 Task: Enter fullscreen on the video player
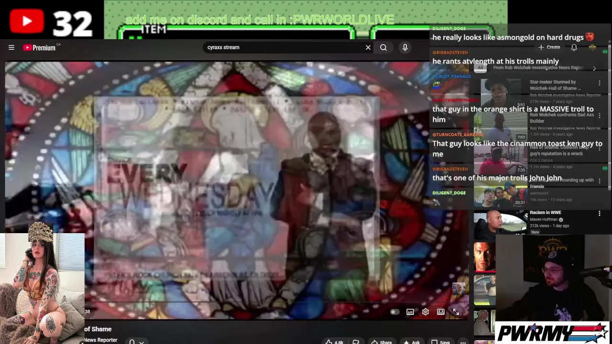(x=456, y=312)
